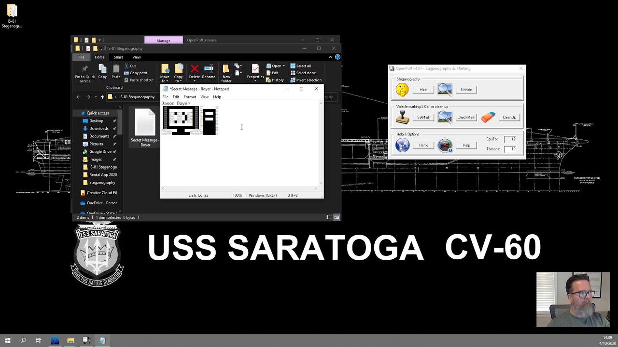618x347 pixels.
Task: Click the Paste icon in the ribbon
Action: pos(116,69)
